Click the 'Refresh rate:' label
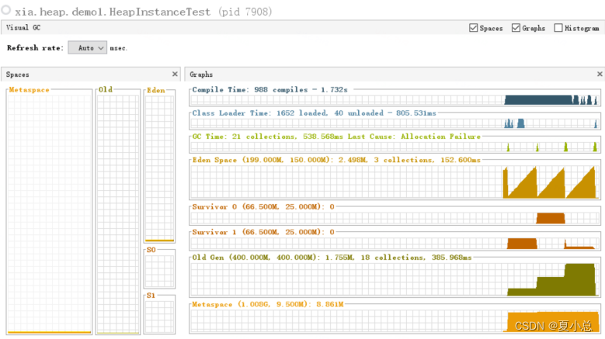This screenshot has width=605, height=339. click(x=35, y=48)
